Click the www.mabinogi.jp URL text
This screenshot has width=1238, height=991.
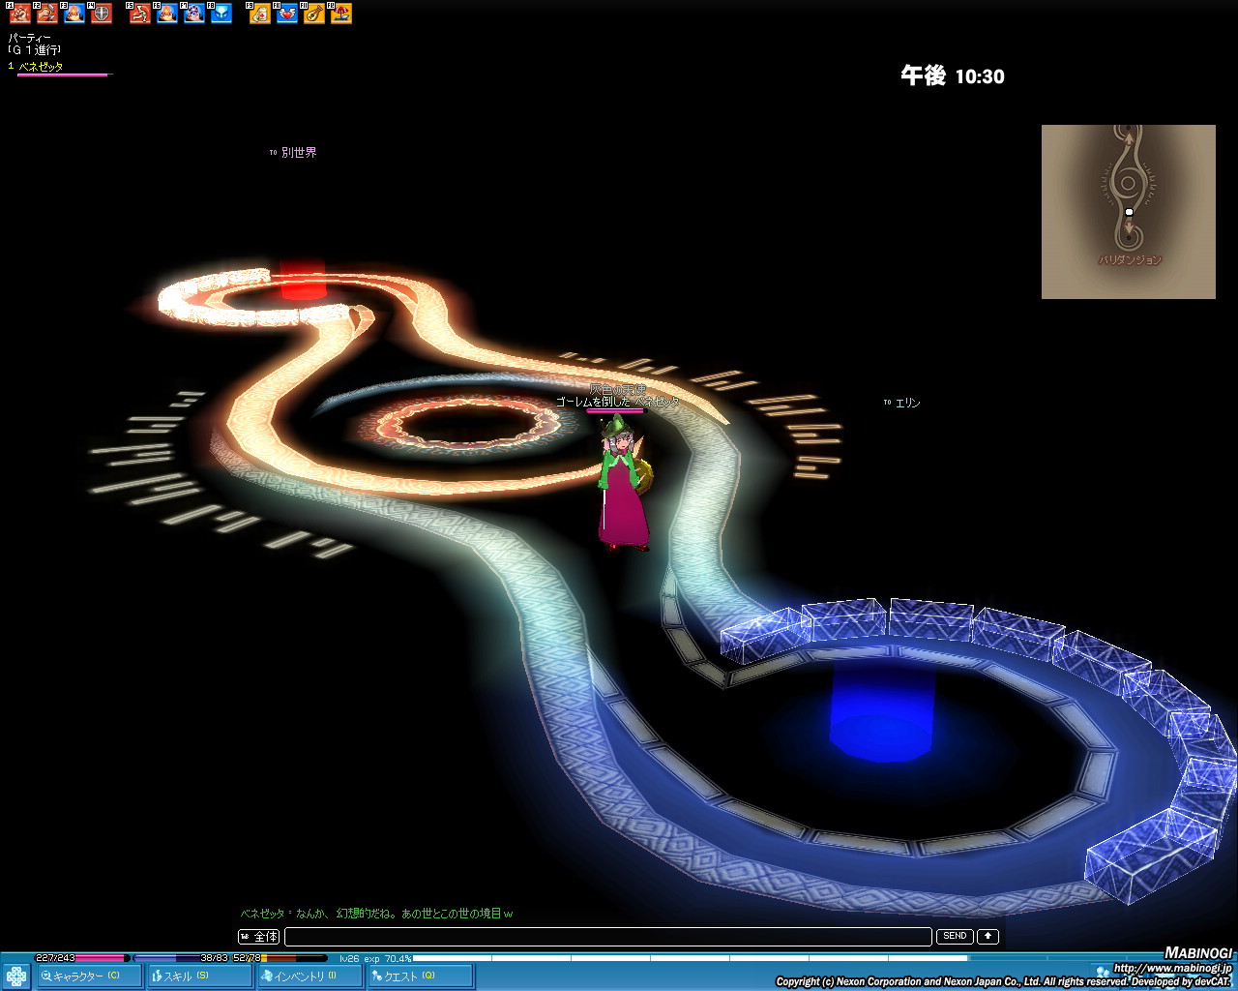[1172, 968]
